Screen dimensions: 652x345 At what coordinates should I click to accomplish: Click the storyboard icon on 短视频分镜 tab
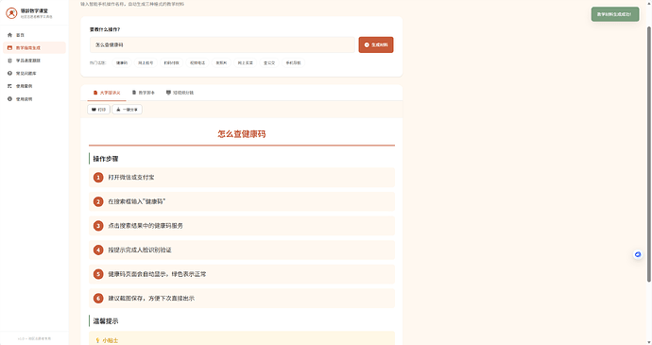click(x=168, y=93)
